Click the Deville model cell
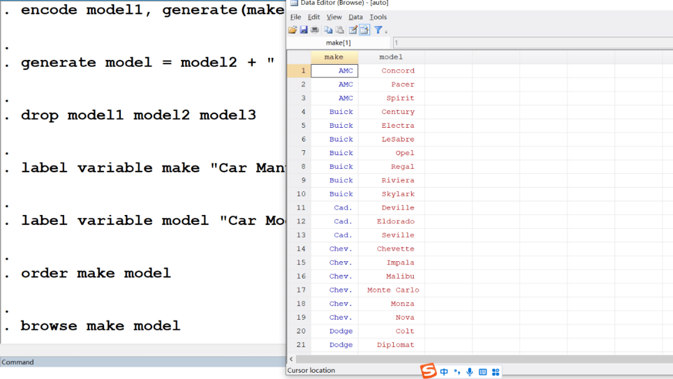This screenshot has height=379, width=673. [391, 208]
